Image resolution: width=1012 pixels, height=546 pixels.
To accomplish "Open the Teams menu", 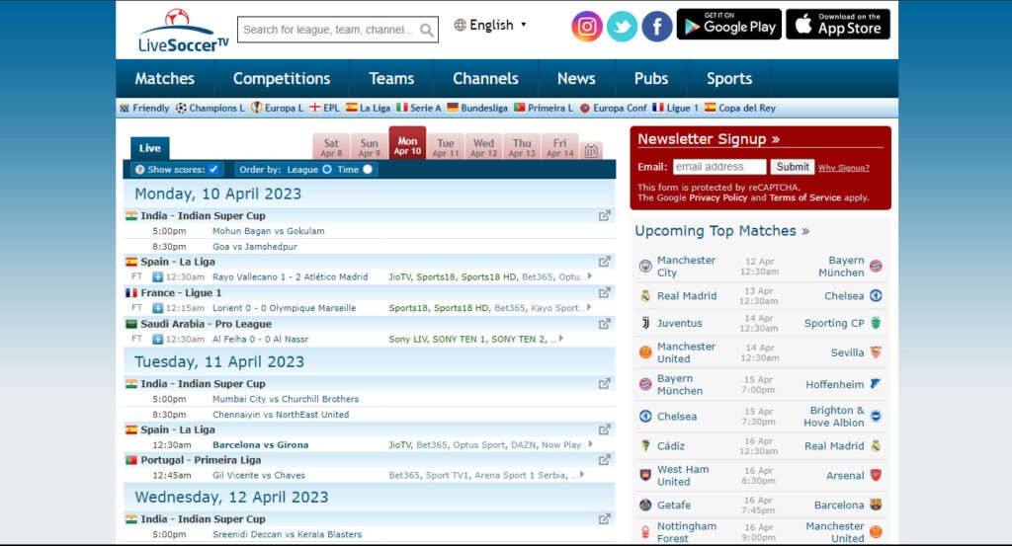I will [391, 79].
